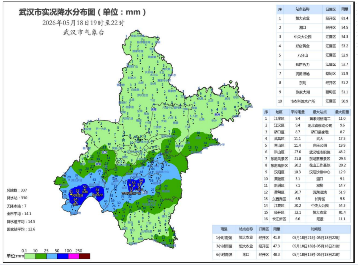Click the 总站数：337 statistic
Viewport: 358px width, 265px height.
click(x=17, y=190)
